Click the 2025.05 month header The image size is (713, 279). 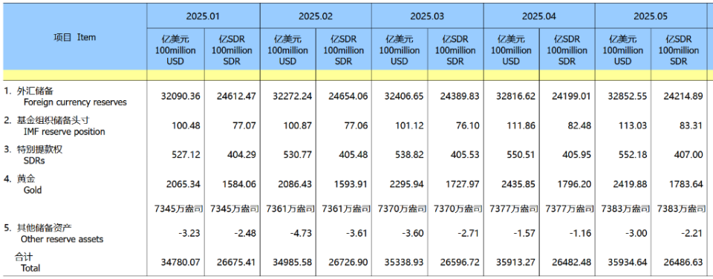coord(651,16)
